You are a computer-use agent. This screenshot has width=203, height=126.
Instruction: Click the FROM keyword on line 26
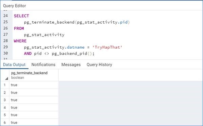(x=19, y=28)
